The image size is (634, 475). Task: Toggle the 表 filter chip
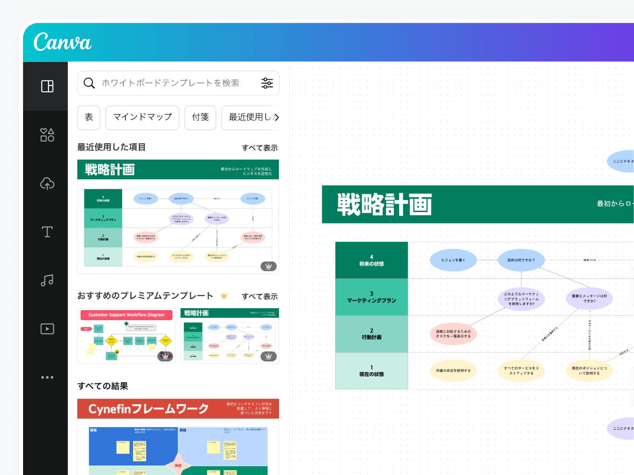88,117
